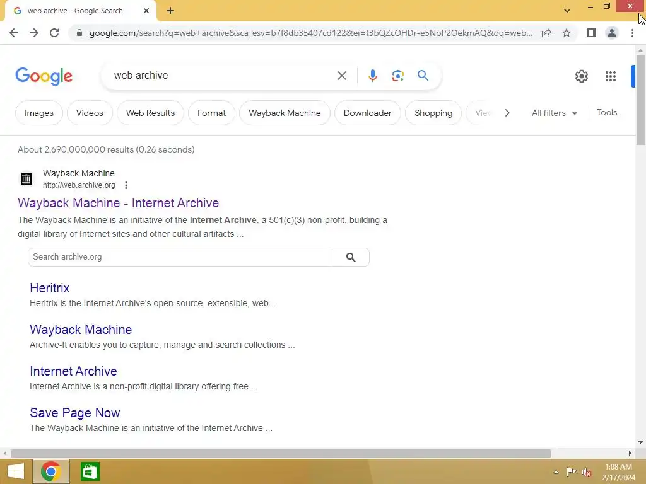The image size is (646, 484).
Task: Open the Action Center flag icon
Action: coord(571,472)
